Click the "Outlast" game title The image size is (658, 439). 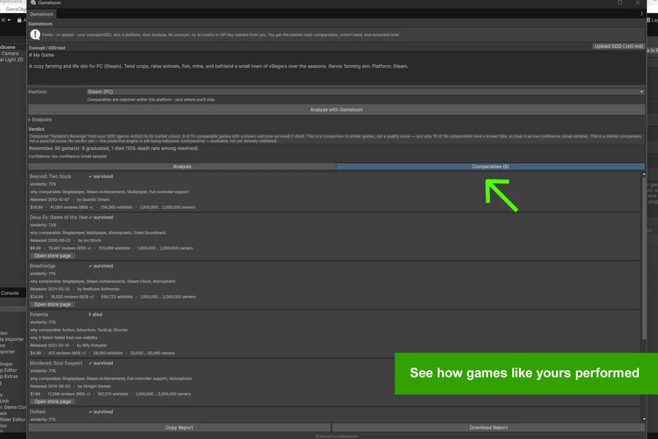point(38,412)
